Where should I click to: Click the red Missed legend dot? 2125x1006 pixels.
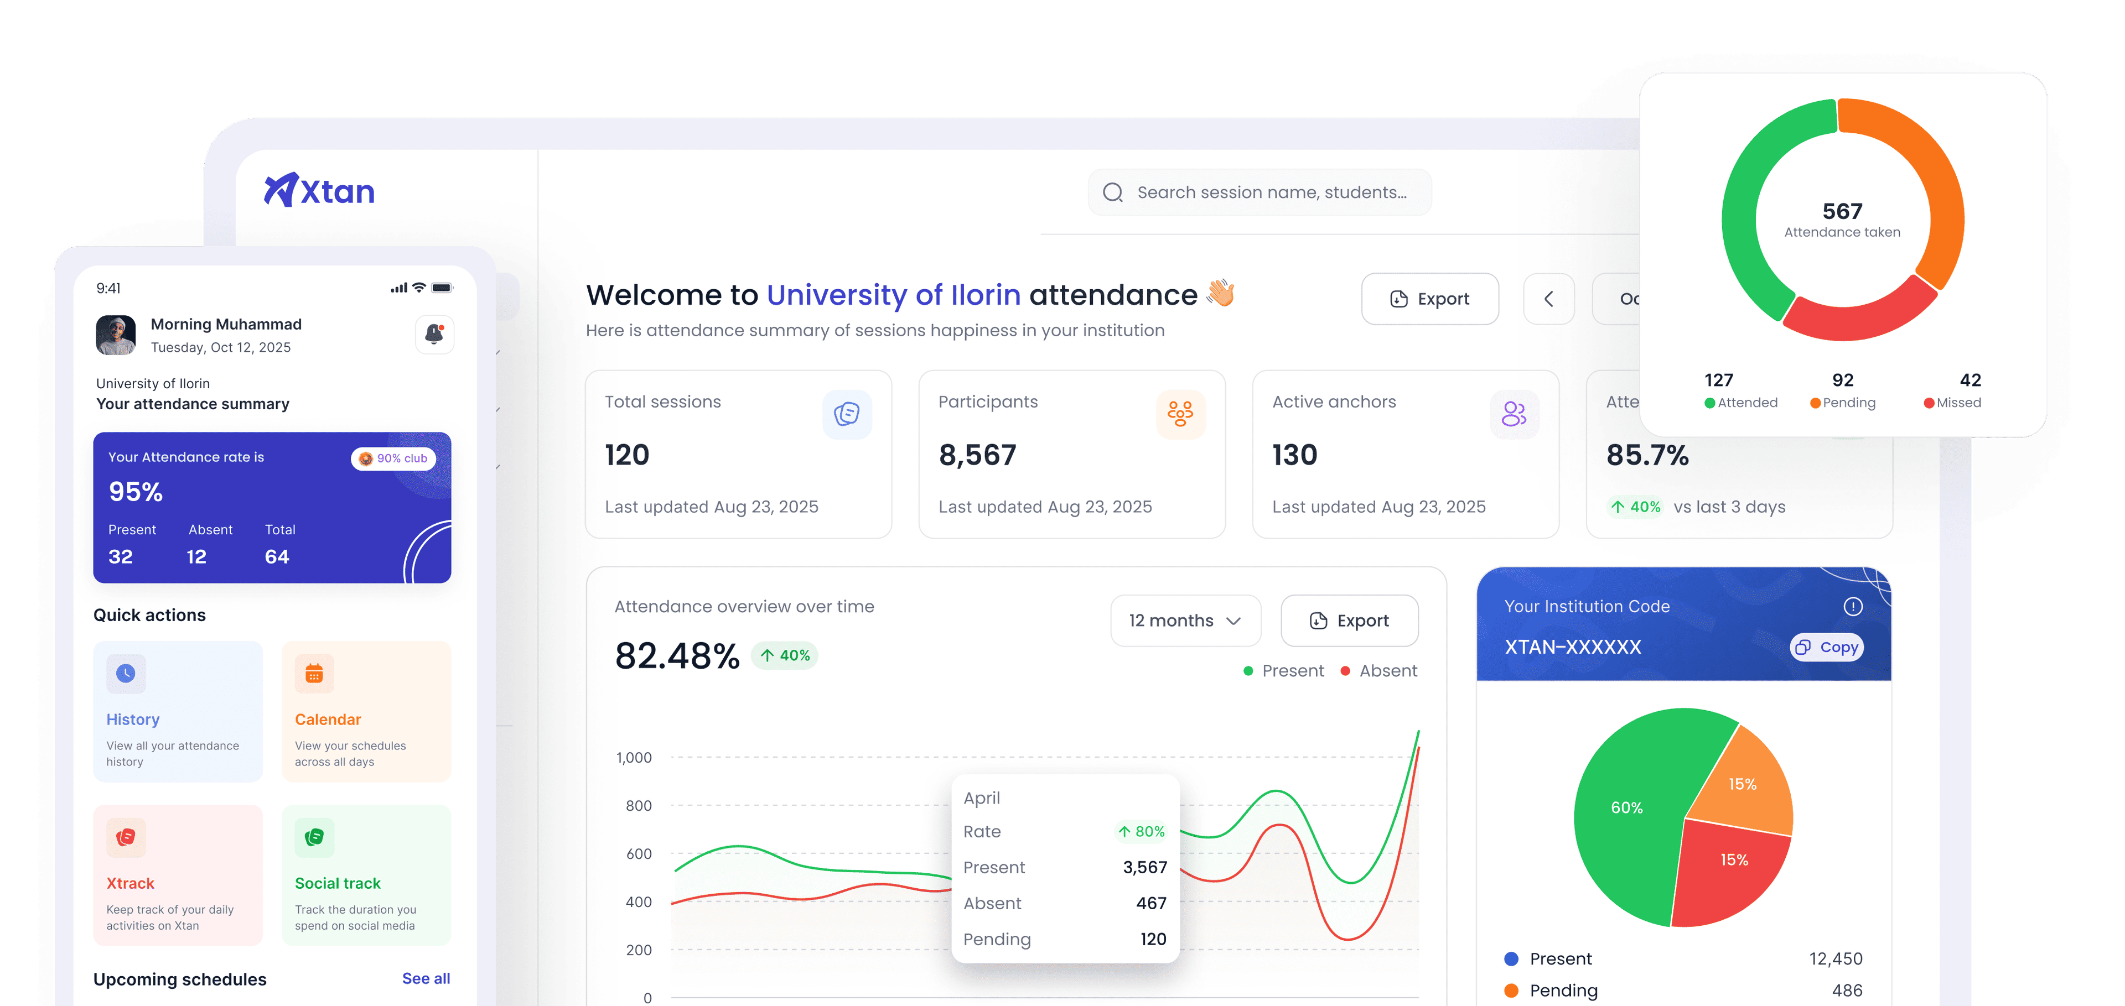point(1929,403)
